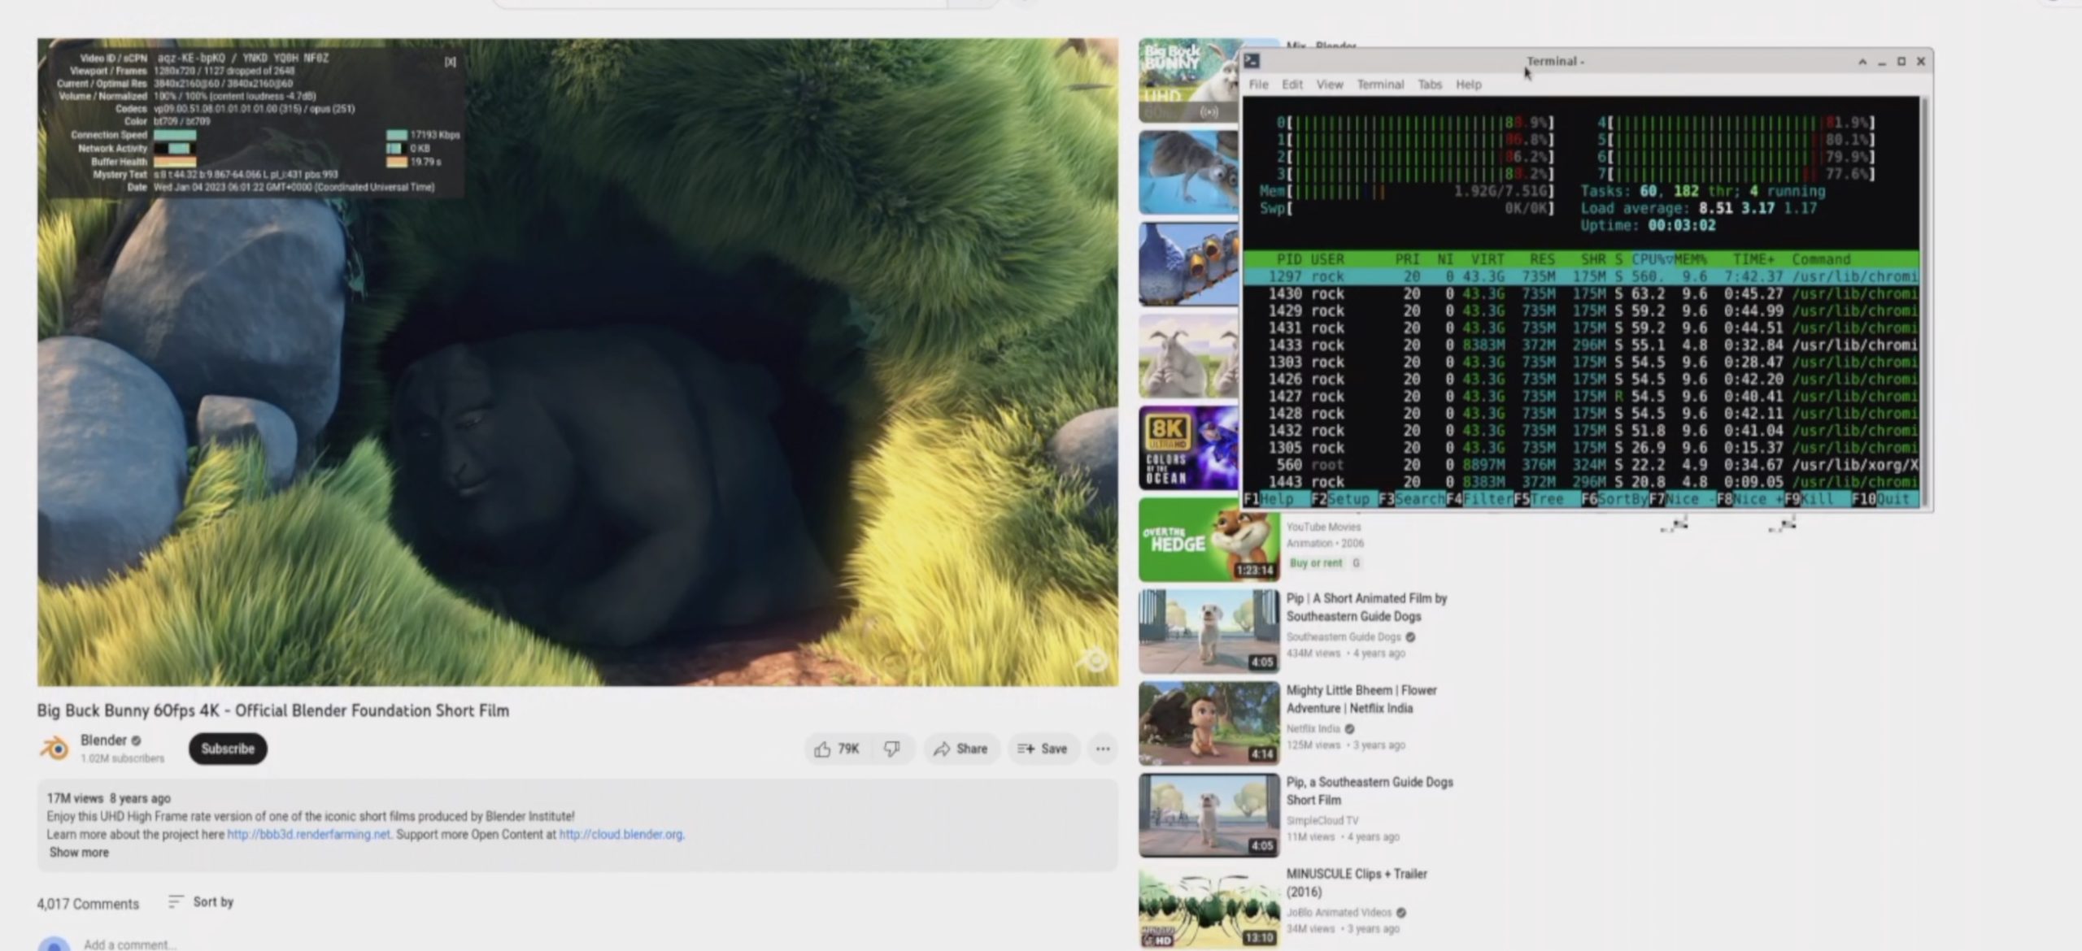Open the Tabs menu in Terminal
2082x951 pixels.
(x=1429, y=85)
